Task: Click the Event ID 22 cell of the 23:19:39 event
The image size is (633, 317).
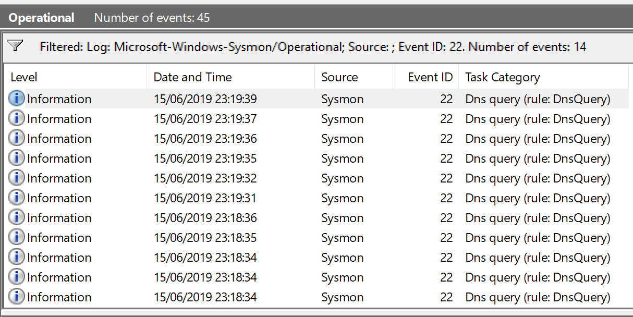Action: click(446, 99)
